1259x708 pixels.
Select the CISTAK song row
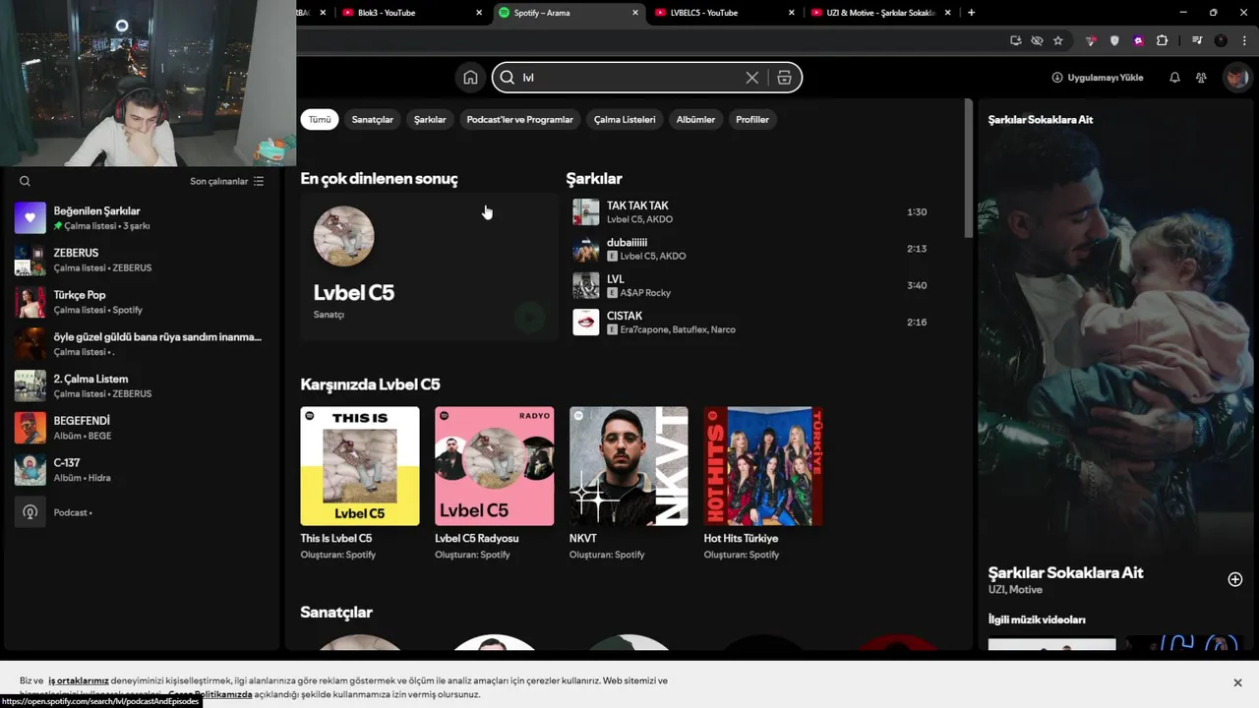pyautogui.click(x=750, y=323)
